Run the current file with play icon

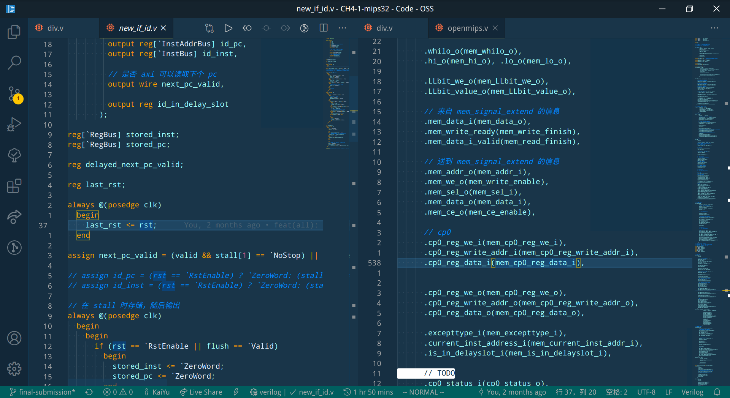click(x=229, y=28)
